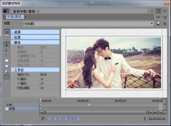Select the zoom magnifier tool
Viewport: 171px width, 126px height.
7,72
